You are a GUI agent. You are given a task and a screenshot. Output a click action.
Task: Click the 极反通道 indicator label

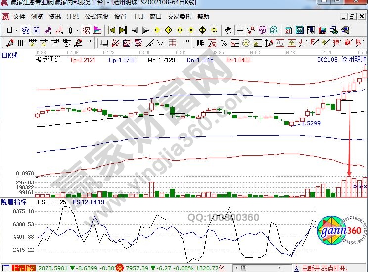pyautogui.click(x=48, y=60)
